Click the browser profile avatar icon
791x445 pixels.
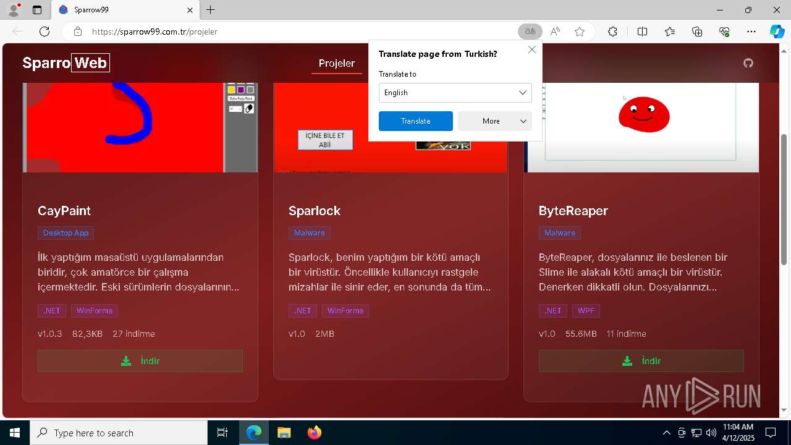click(x=14, y=10)
